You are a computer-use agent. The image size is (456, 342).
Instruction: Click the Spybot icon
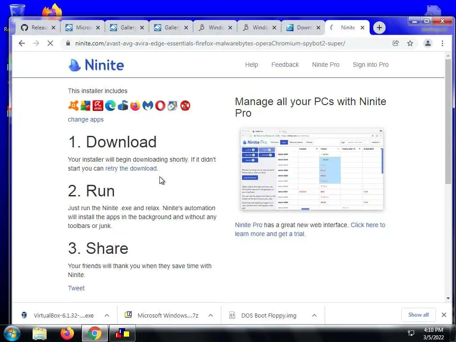pyautogui.click(x=172, y=106)
